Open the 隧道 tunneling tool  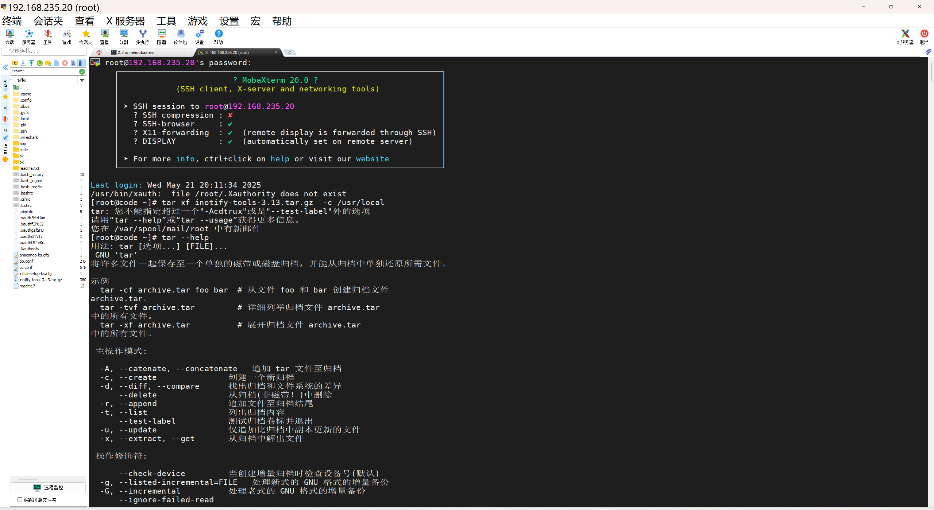(161, 37)
